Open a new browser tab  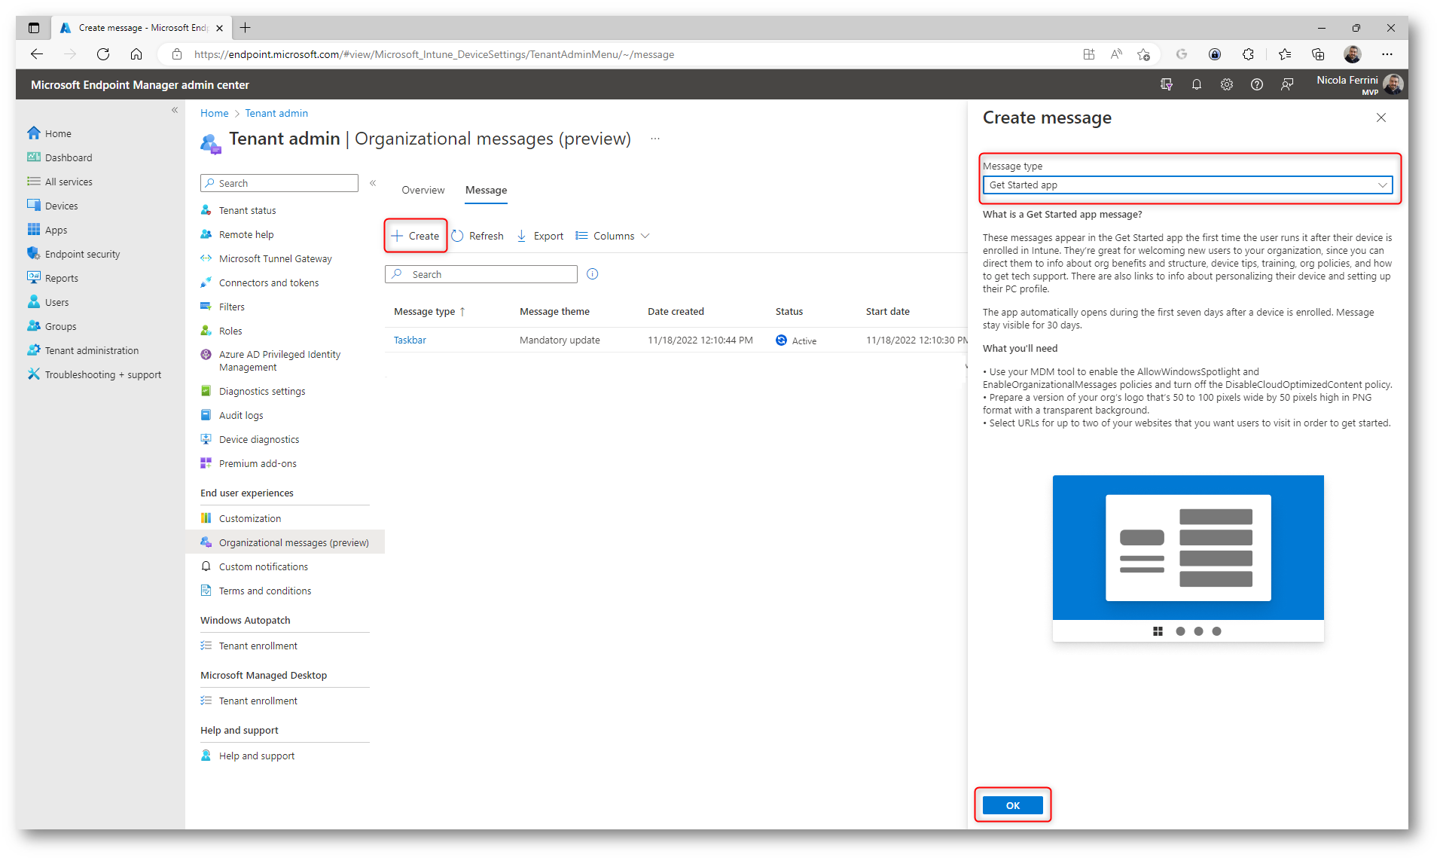coord(245,28)
